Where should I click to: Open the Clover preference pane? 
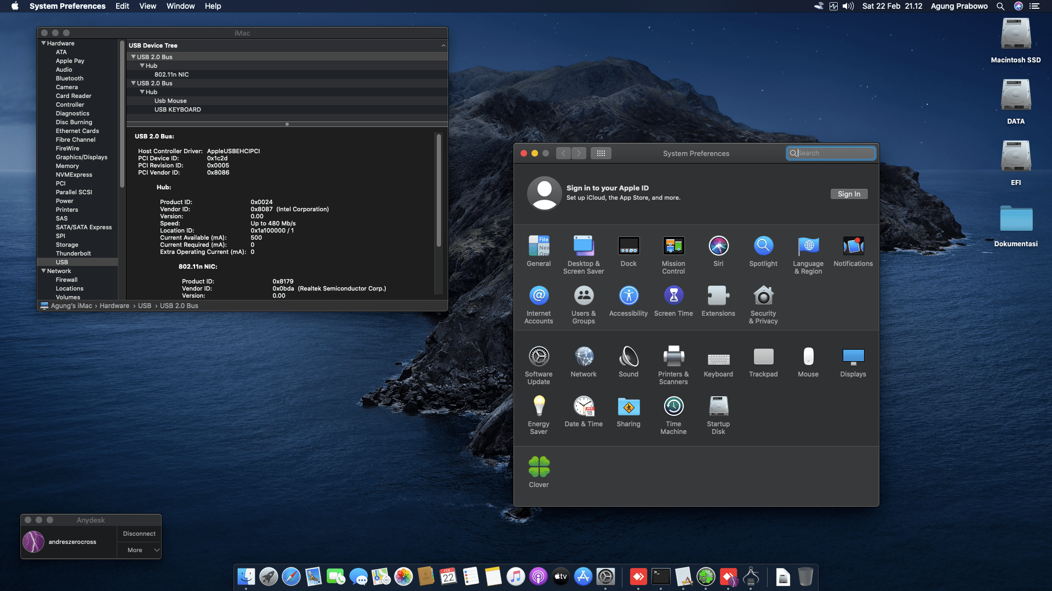[539, 472]
